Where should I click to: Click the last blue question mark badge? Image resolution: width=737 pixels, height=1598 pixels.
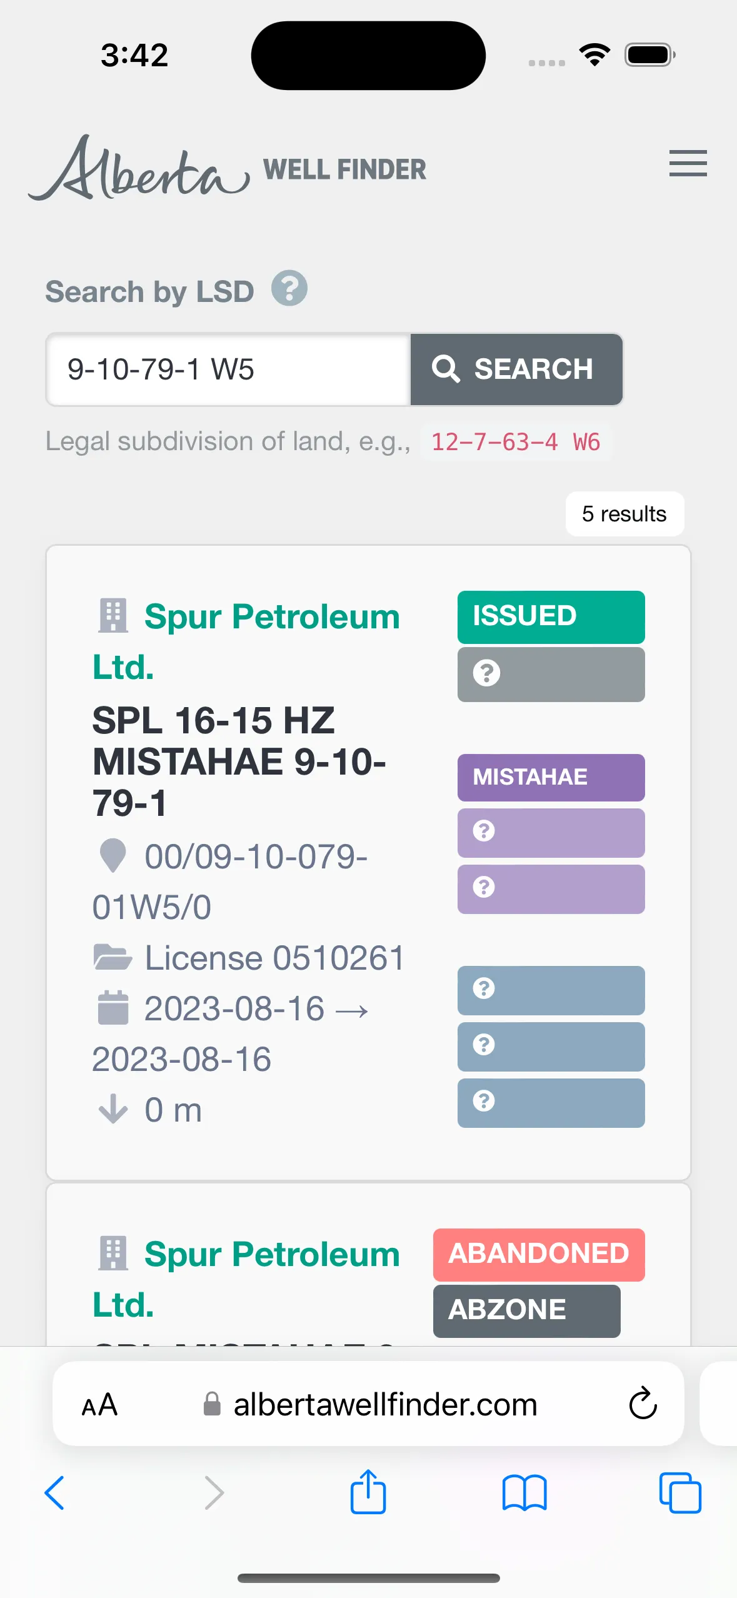click(x=551, y=1102)
